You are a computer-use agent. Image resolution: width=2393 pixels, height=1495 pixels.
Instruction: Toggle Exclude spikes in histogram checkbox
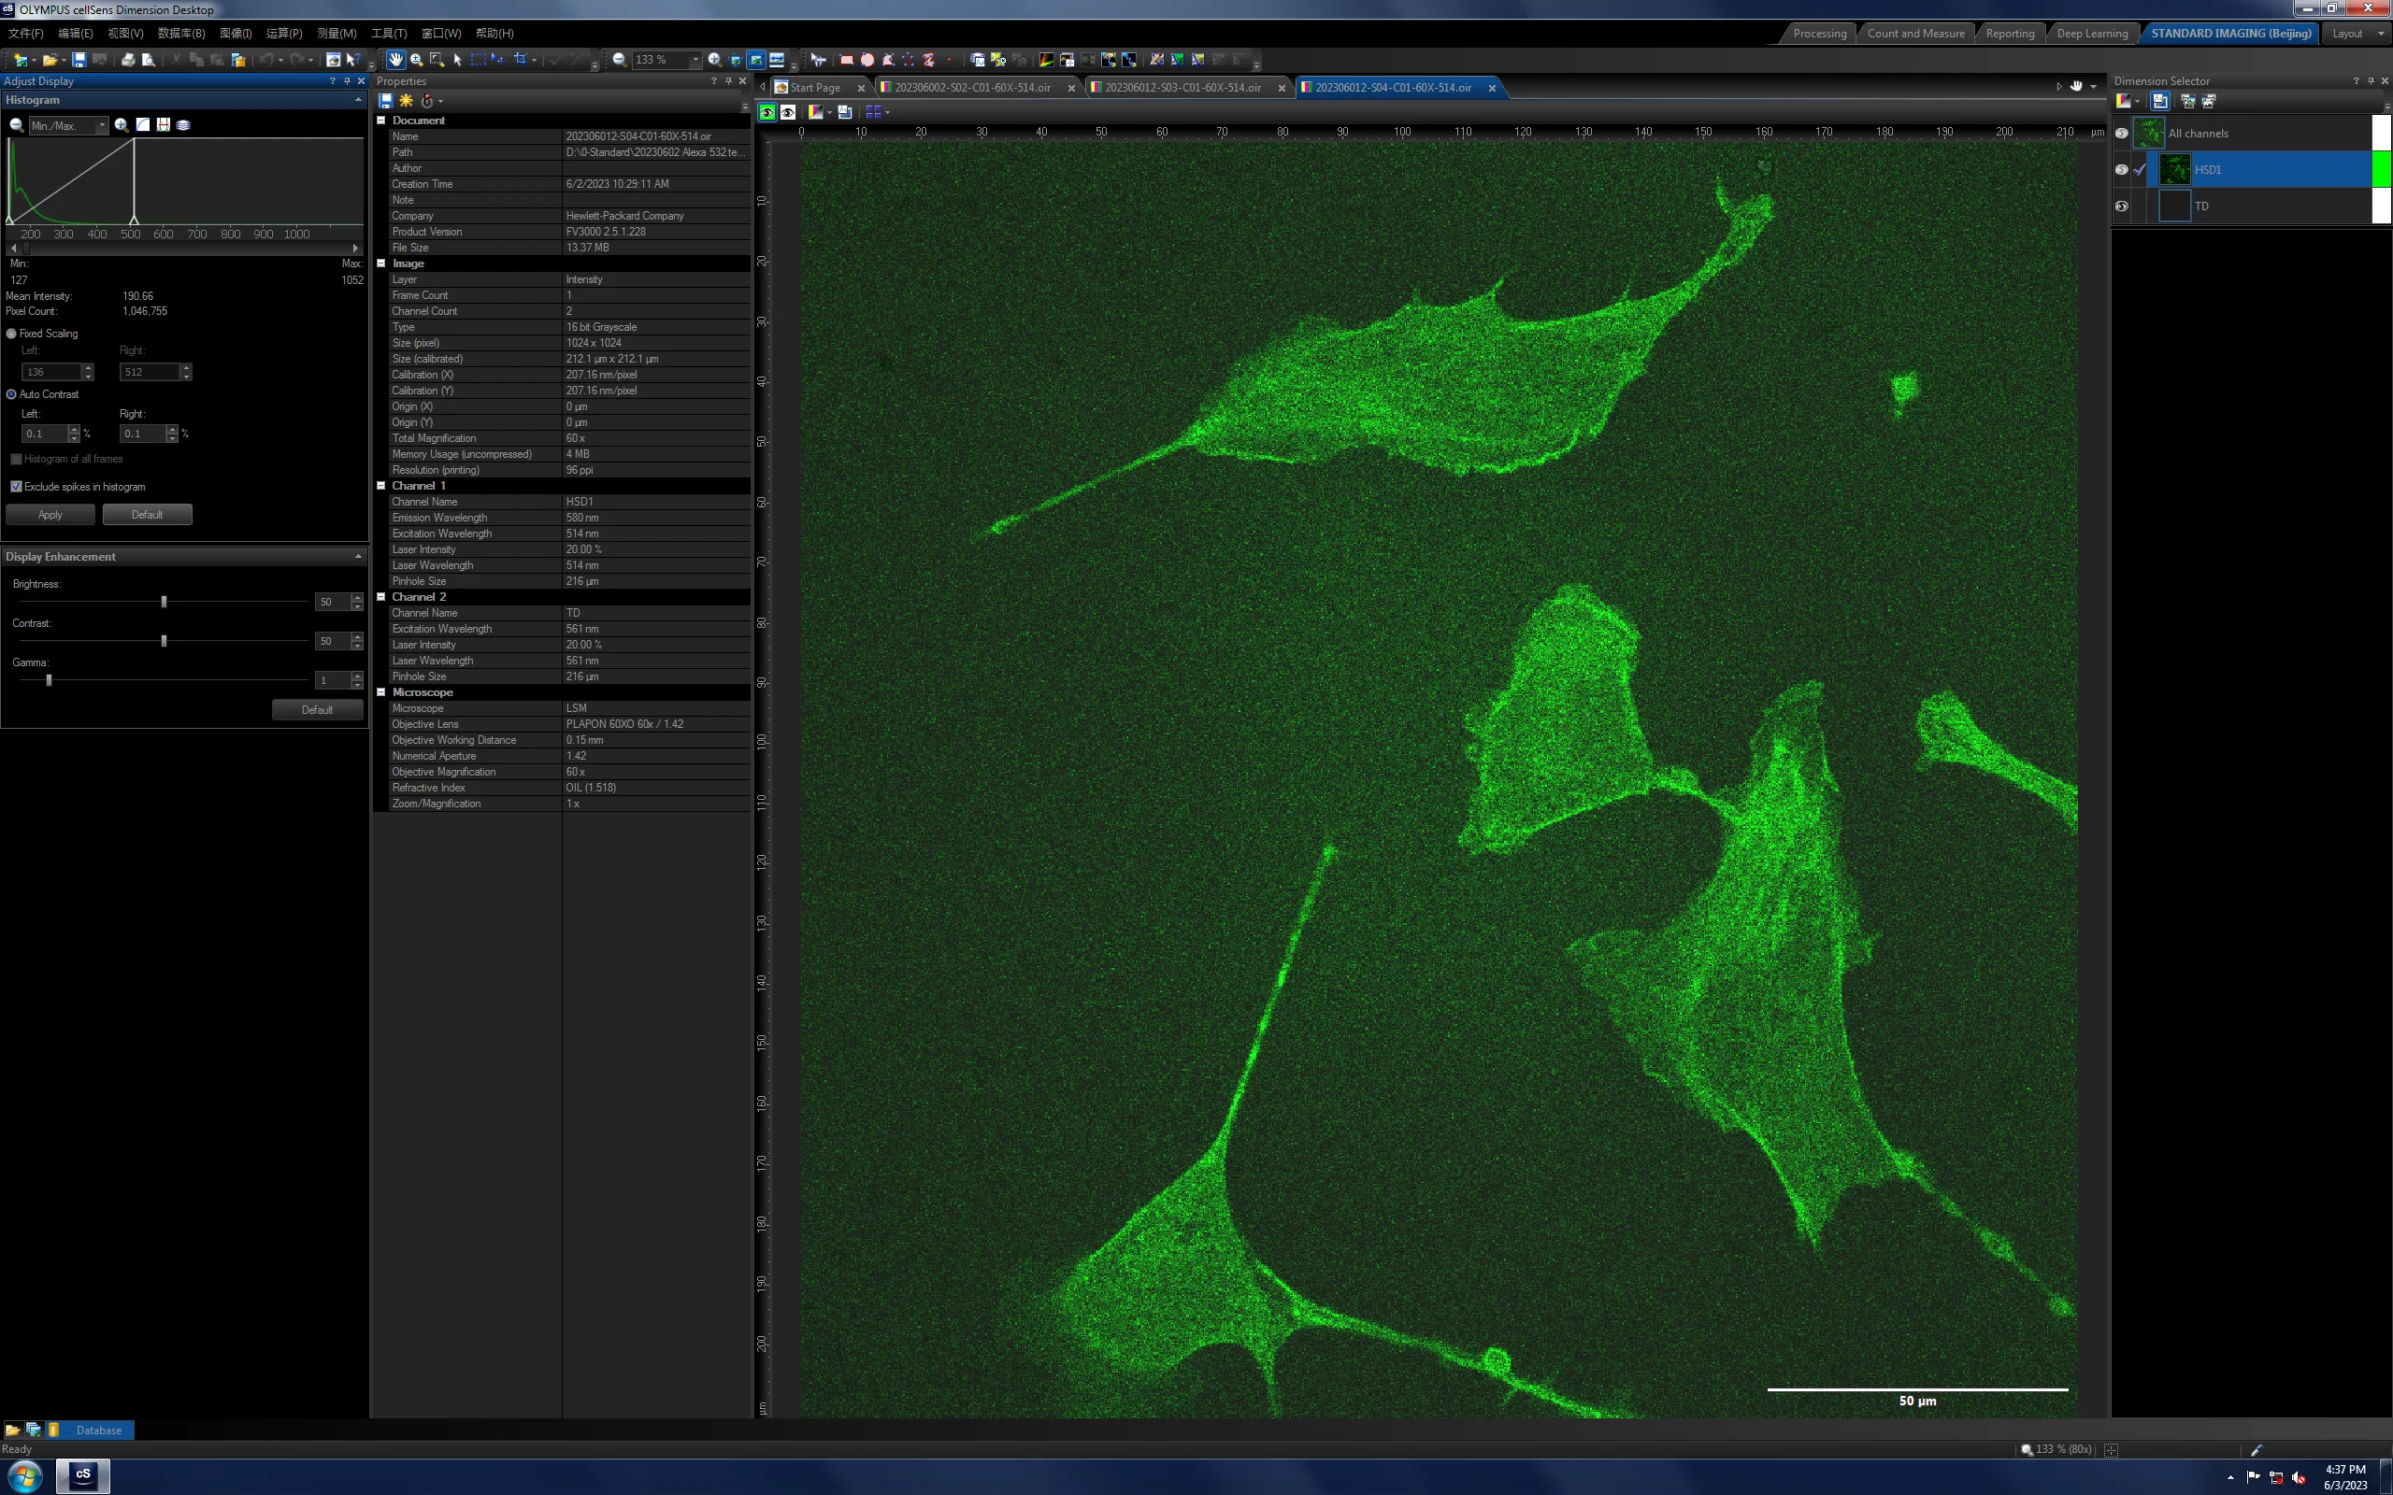(16, 487)
